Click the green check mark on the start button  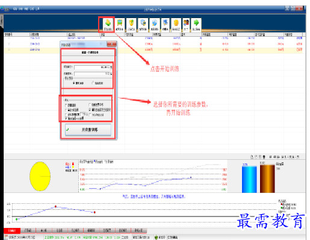[x=67, y=130]
